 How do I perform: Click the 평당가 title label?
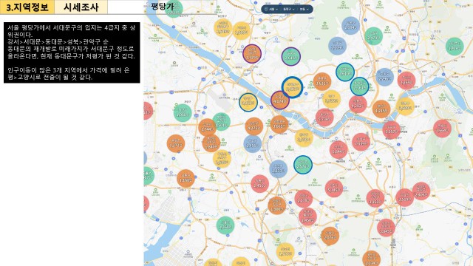pos(163,7)
